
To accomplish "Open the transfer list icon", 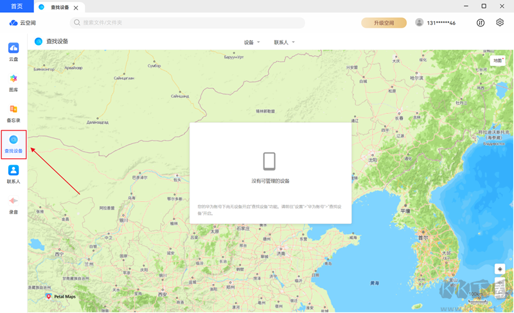I will pyautogui.click(x=481, y=22).
